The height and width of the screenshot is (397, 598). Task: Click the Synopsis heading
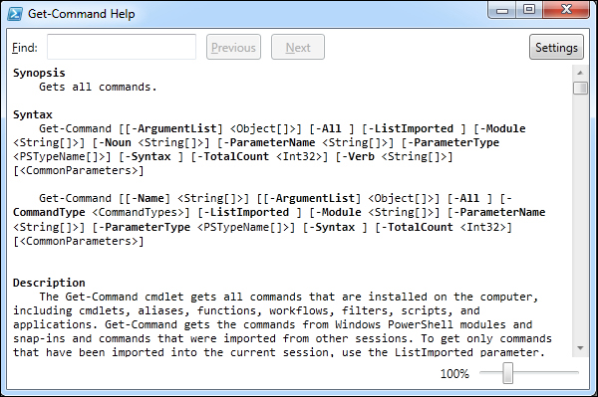[x=39, y=73]
